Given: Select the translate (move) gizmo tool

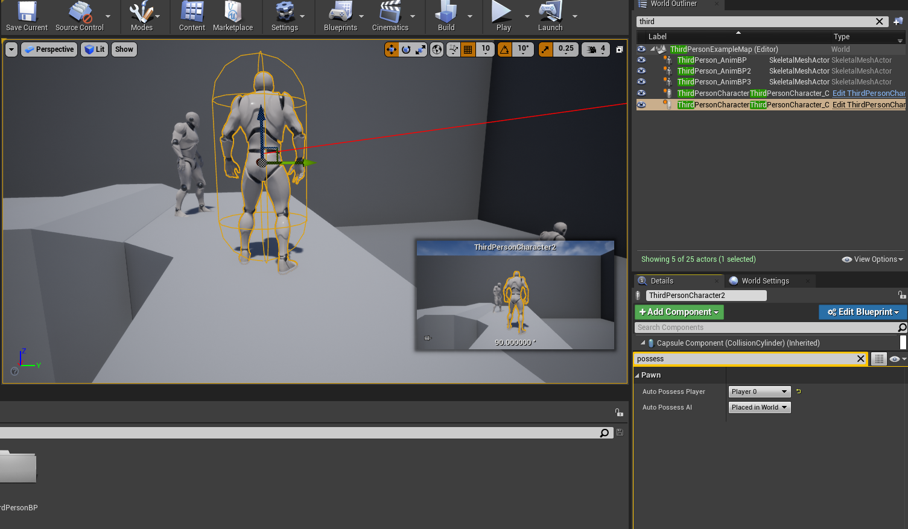Looking at the screenshot, I should tap(392, 49).
